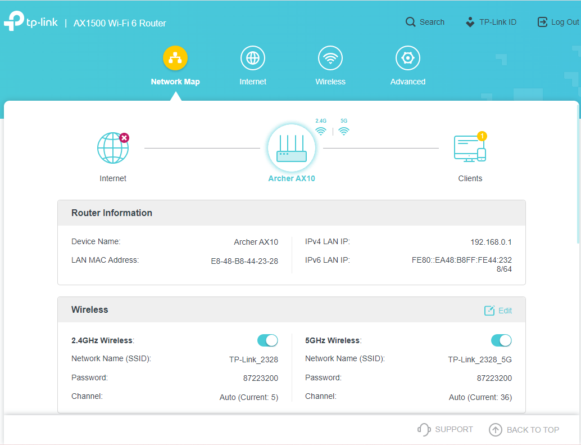Click the Device Name label
This screenshot has height=445, width=581.
tap(96, 241)
